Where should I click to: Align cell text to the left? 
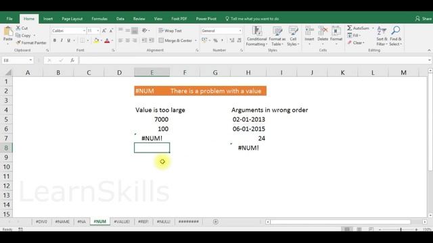coord(120,40)
